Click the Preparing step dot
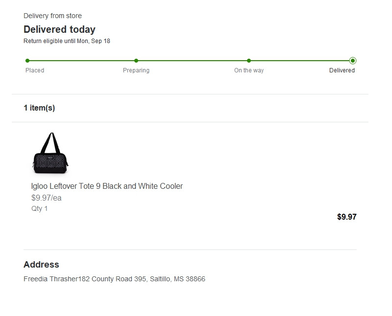 [136, 61]
